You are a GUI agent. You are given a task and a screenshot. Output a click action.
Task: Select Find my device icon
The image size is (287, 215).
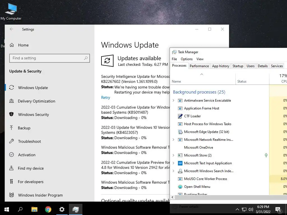pos(11,168)
